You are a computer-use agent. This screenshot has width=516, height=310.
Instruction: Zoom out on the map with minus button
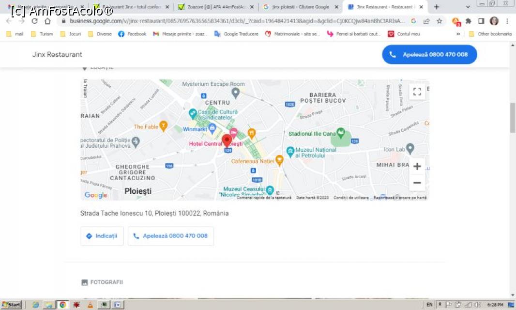(x=417, y=183)
